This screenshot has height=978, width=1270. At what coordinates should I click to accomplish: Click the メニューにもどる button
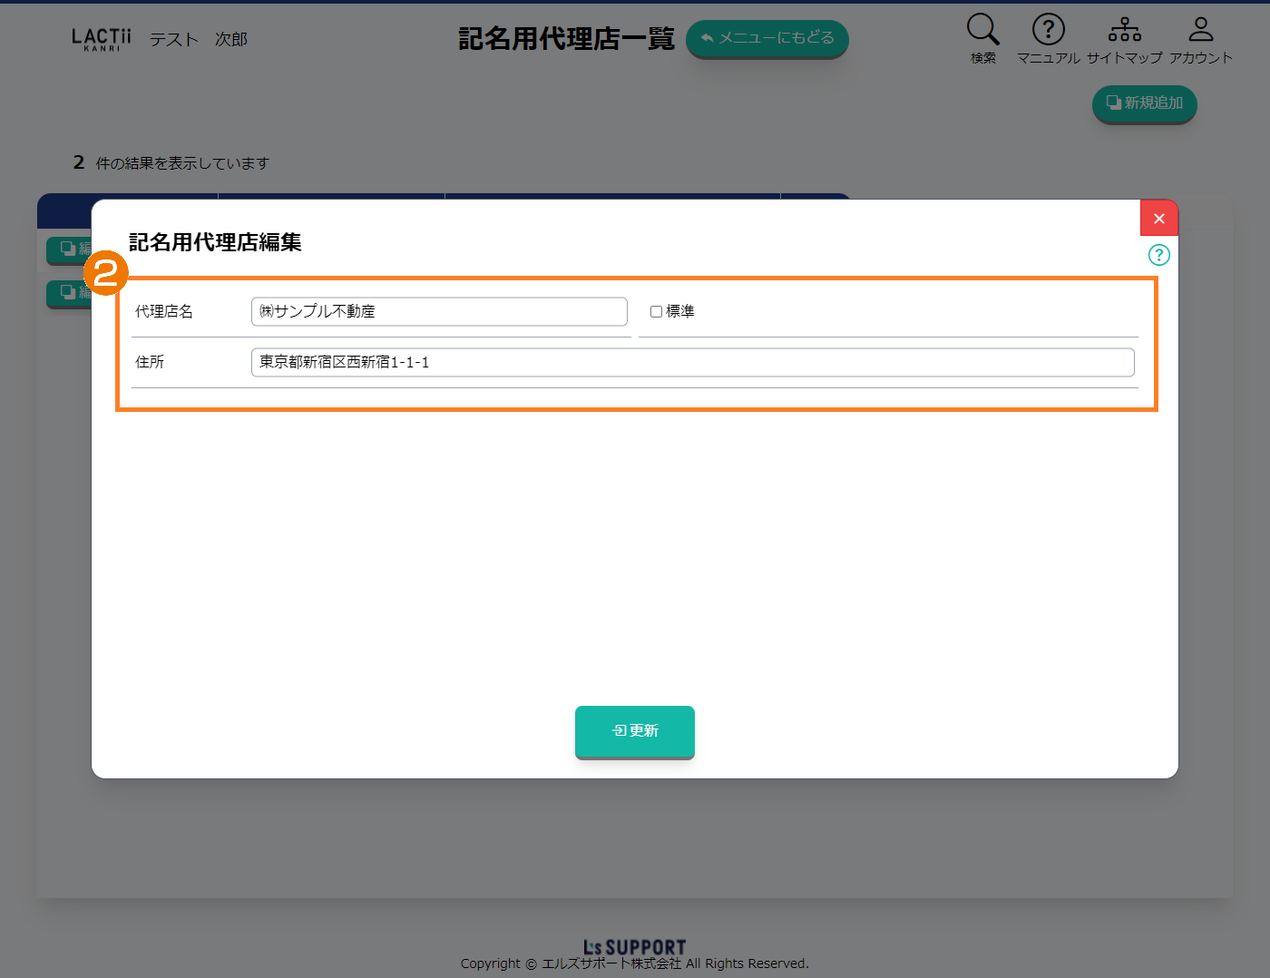coord(767,38)
